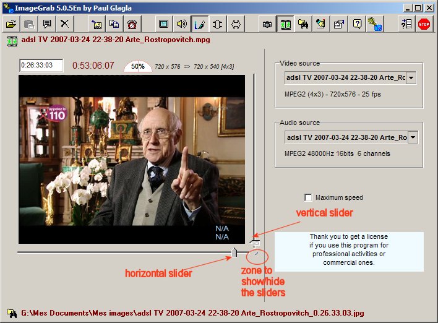Click the vertical slider thumb beside the video
Screen dimensions: 438x323
click(x=255, y=242)
